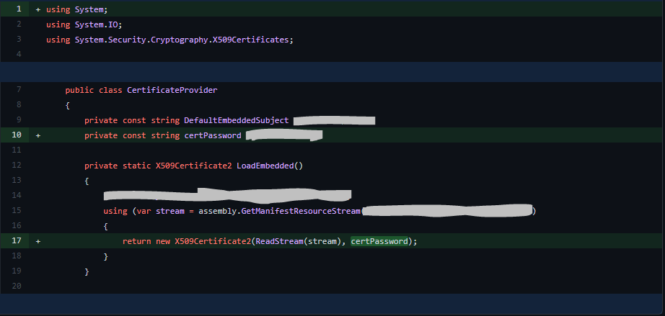The height and width of the screenshot is (316, 665).
Task: Expand hidden lines below line 20
Action: pos(332,303)
